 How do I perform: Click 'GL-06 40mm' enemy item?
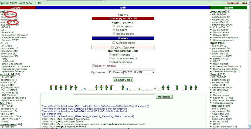point(220,30)
